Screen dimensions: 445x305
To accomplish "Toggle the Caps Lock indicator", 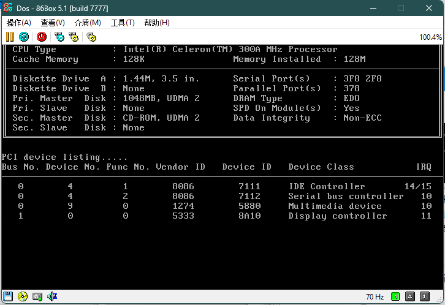I will [x=410, y=297].
